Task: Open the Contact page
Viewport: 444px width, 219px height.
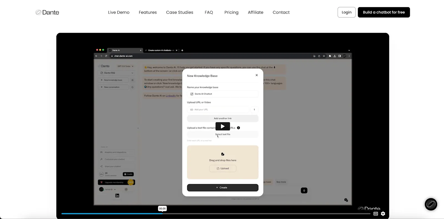Action: point(281,12)
